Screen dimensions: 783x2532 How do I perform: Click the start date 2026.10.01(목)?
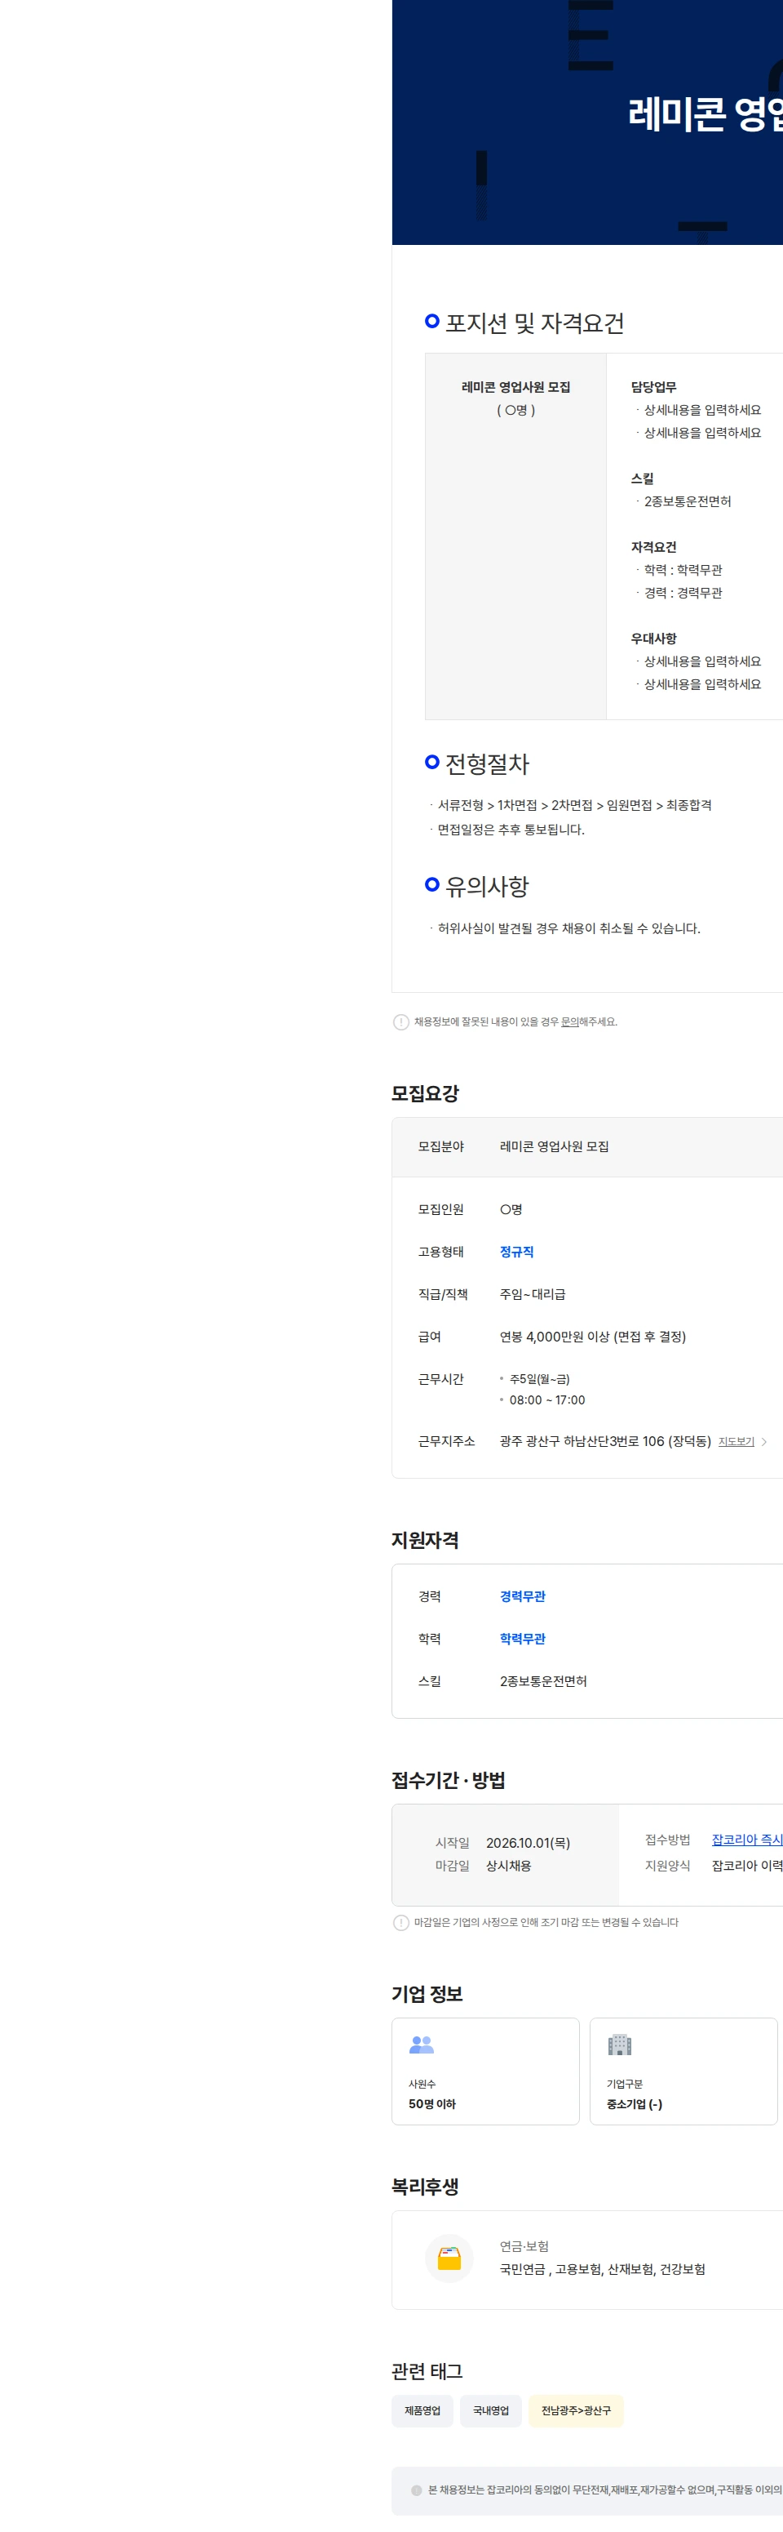[x=528, y=1843]
